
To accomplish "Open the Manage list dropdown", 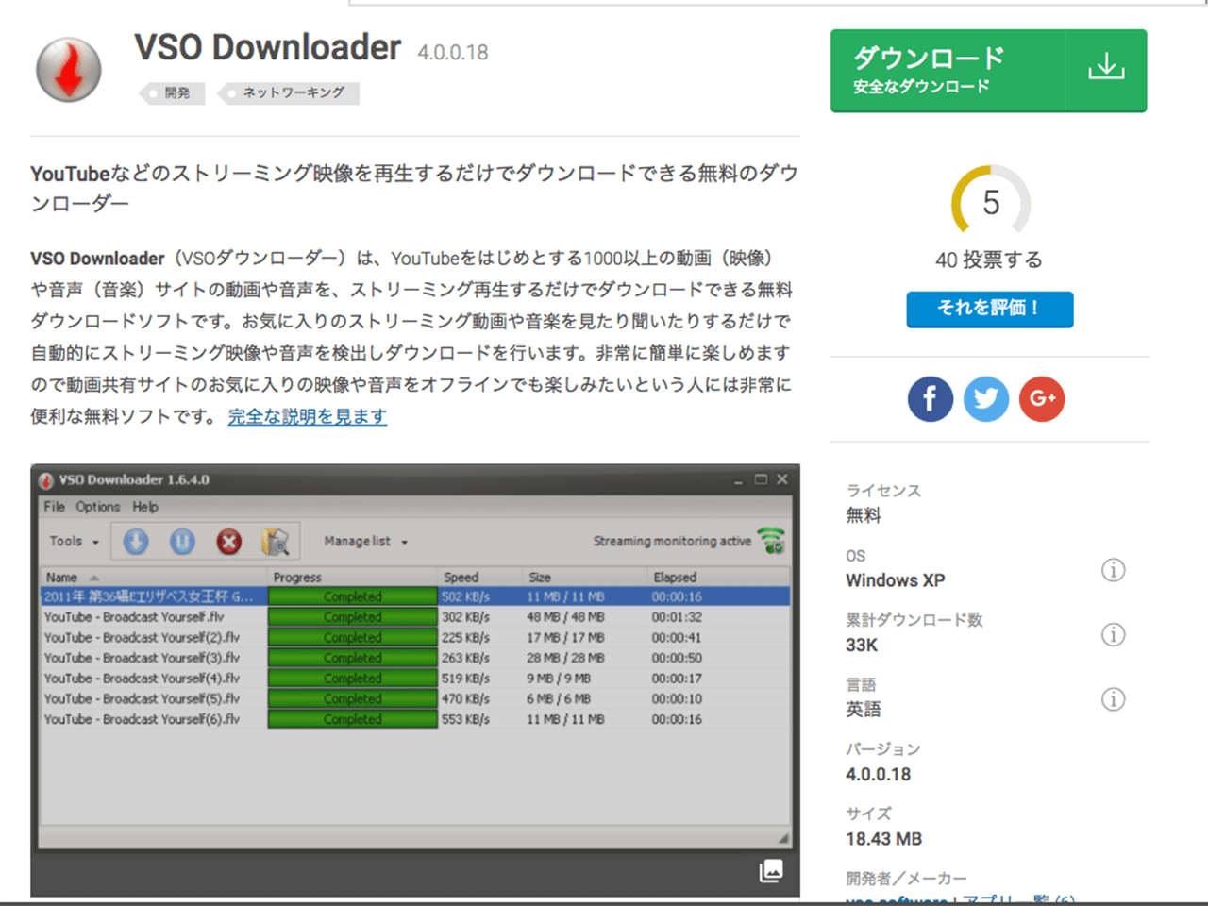I will [366, 541].
